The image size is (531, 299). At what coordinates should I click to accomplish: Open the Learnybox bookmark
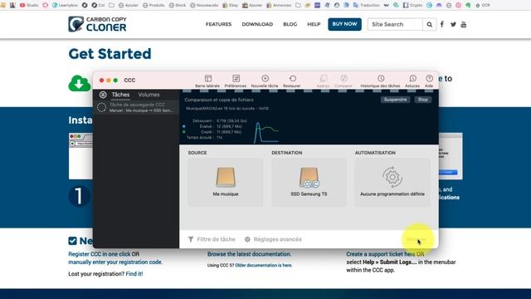(65, 5)
